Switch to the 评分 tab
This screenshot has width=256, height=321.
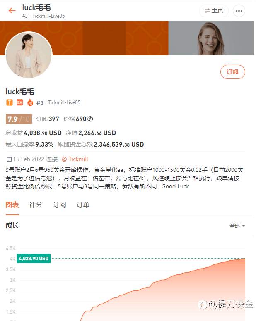(36, 205)
